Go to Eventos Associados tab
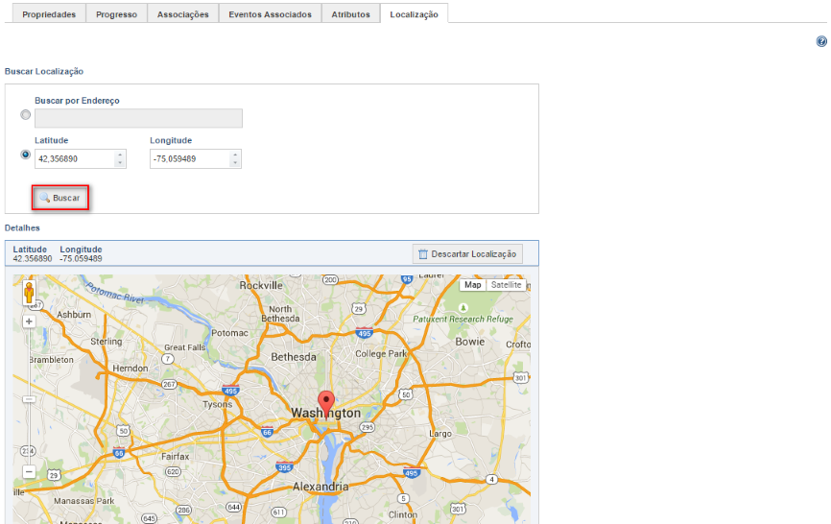This screenshot has height=524, width=831. coord(270,14)
